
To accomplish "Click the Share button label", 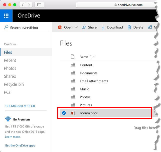I will (92, 27).
